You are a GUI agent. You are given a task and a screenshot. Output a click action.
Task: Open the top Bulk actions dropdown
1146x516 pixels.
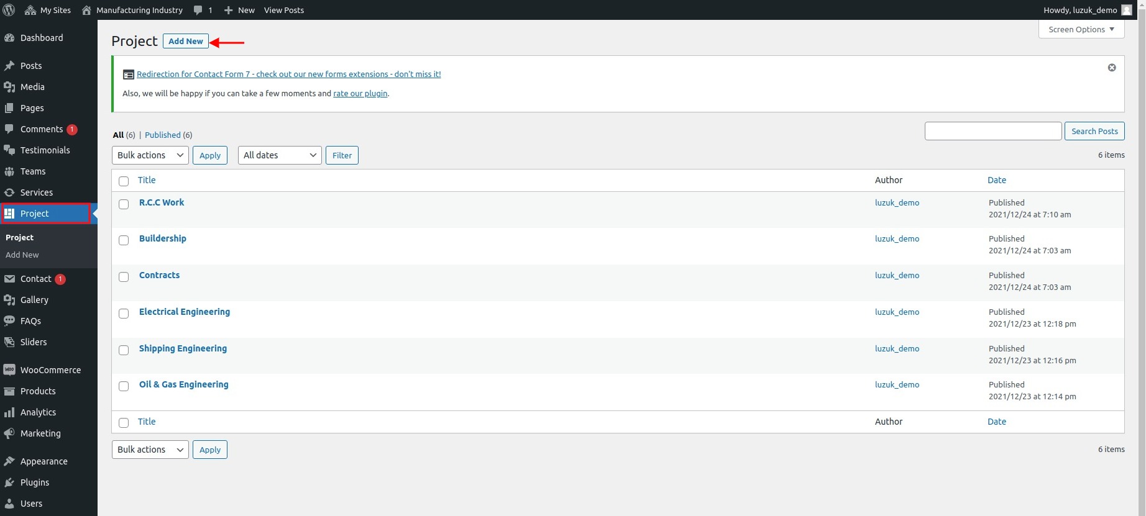click(x=150, y=155)
